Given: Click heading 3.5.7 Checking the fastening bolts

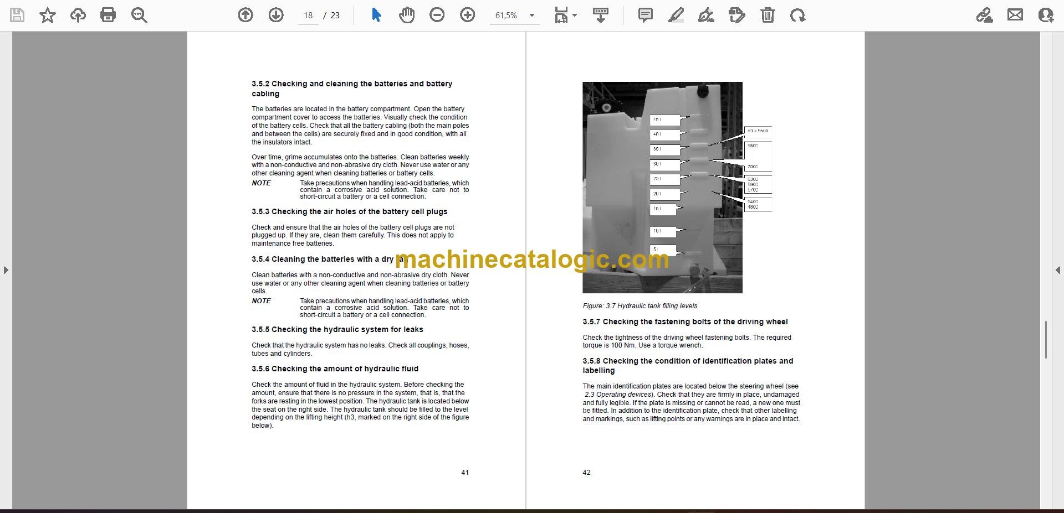Looking at the screenshot, I should pos(685,322).
